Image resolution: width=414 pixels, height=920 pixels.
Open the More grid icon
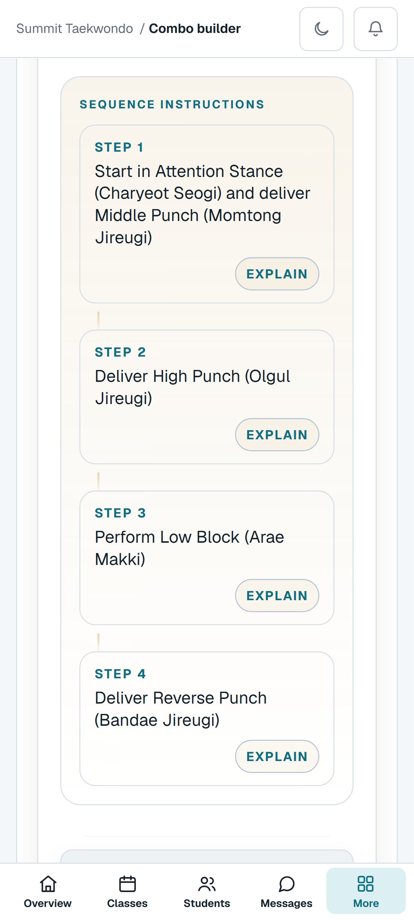pyautogui.click(x=366, y=884)
